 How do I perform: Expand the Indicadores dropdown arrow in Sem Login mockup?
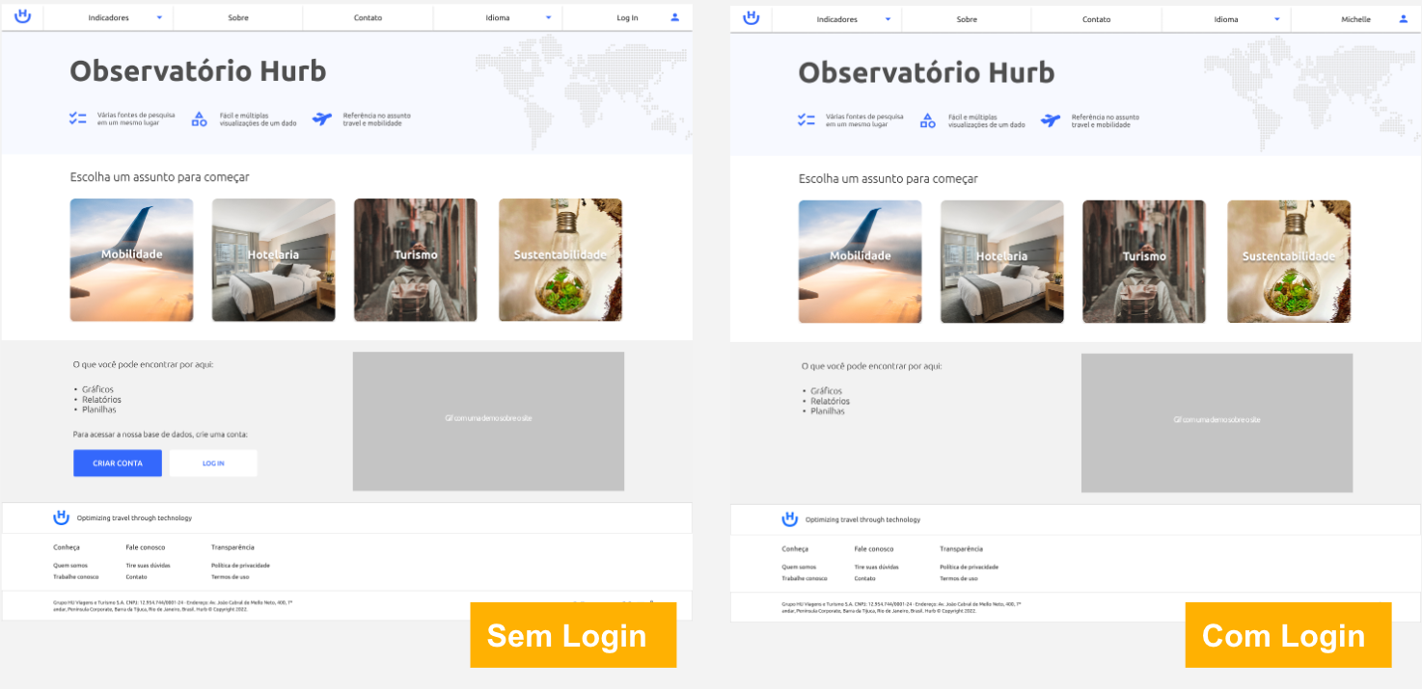[159, 17]
